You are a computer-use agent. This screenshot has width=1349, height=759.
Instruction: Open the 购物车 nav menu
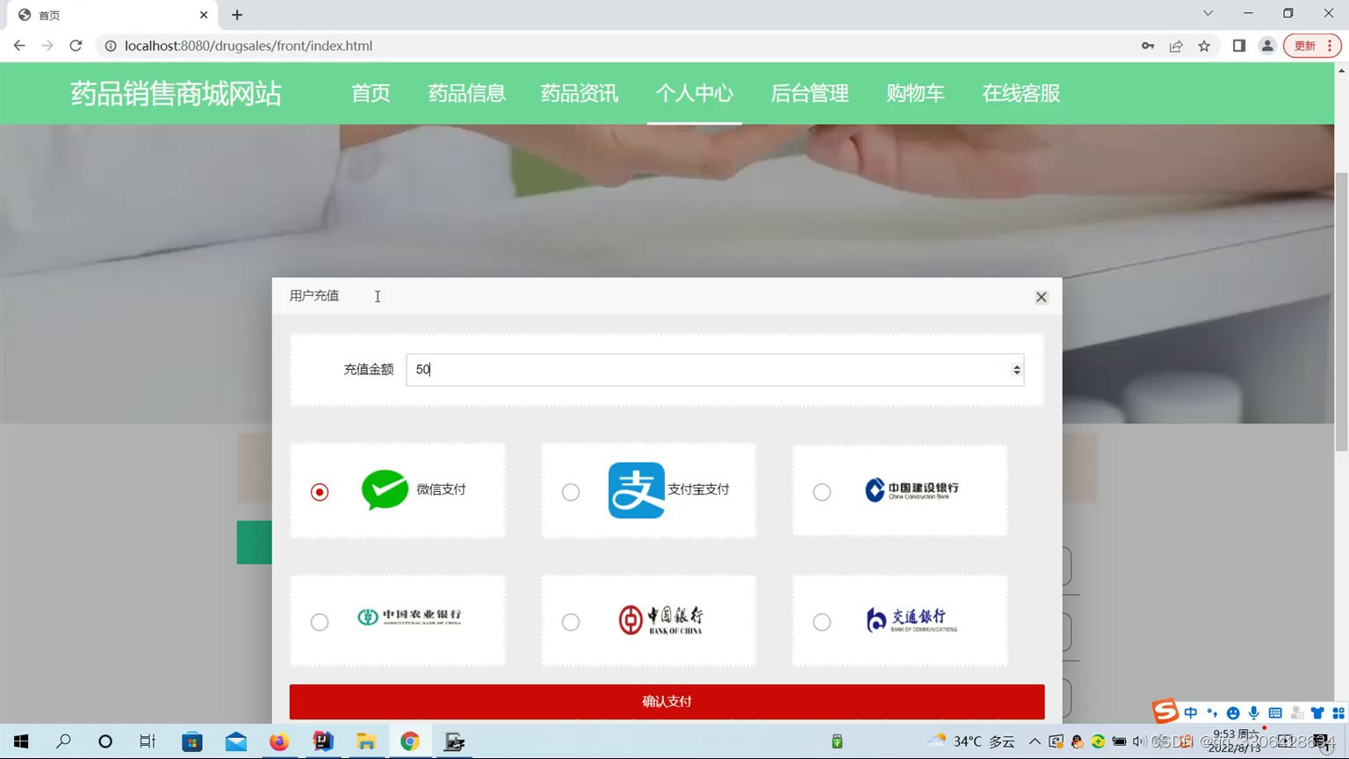tap(915, 93)
